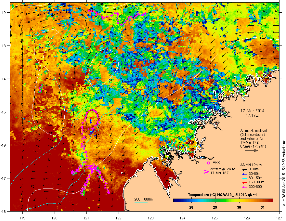Viewport: 286px width, 221px height.
Task: Click the longitude axis label 123
Action: coord(151,218)
